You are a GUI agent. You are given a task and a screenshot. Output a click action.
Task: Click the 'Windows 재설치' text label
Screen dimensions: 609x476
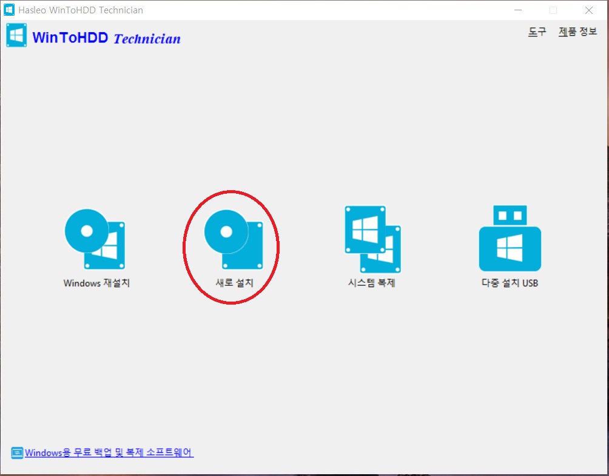click(96, 283)
